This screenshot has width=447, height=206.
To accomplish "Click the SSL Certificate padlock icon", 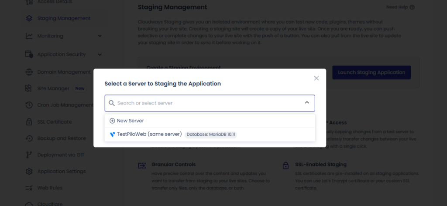I will coord(29,122).
